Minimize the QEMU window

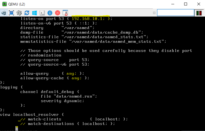[173, 4]
